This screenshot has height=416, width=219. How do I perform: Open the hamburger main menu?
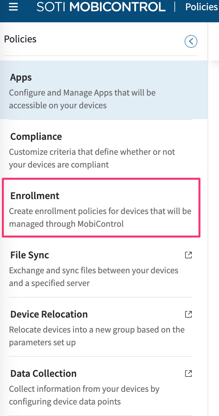(x=13, y=7)
